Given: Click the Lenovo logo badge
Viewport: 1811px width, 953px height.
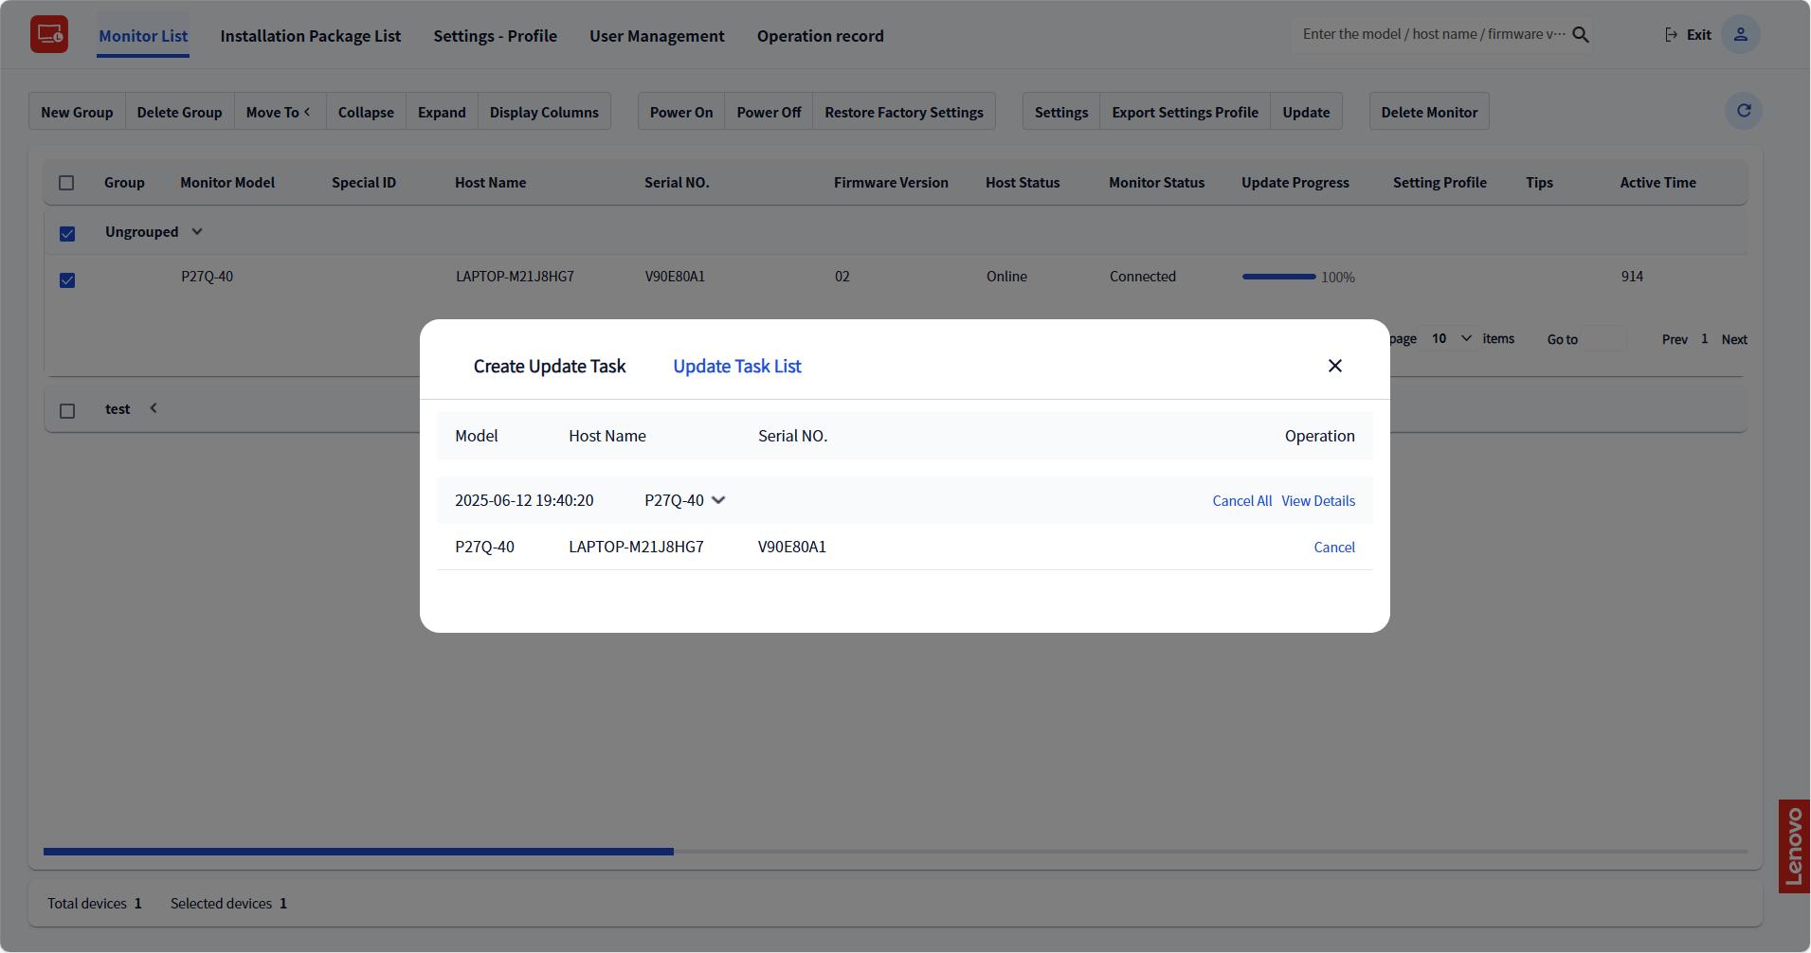Looking at the screenshot, I should click(x=1793, y=846).
